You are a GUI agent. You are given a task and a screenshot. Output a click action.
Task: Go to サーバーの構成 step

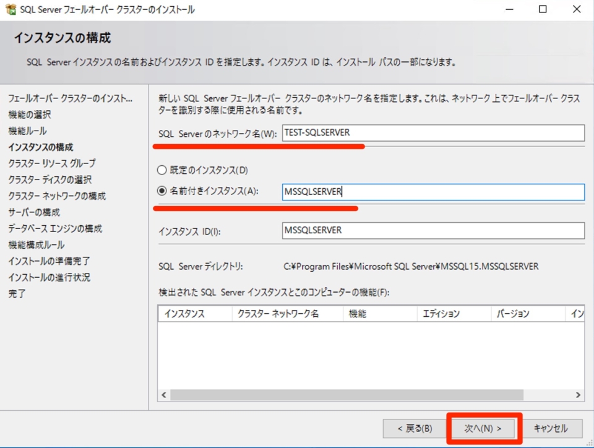click(x=34, y=212)
